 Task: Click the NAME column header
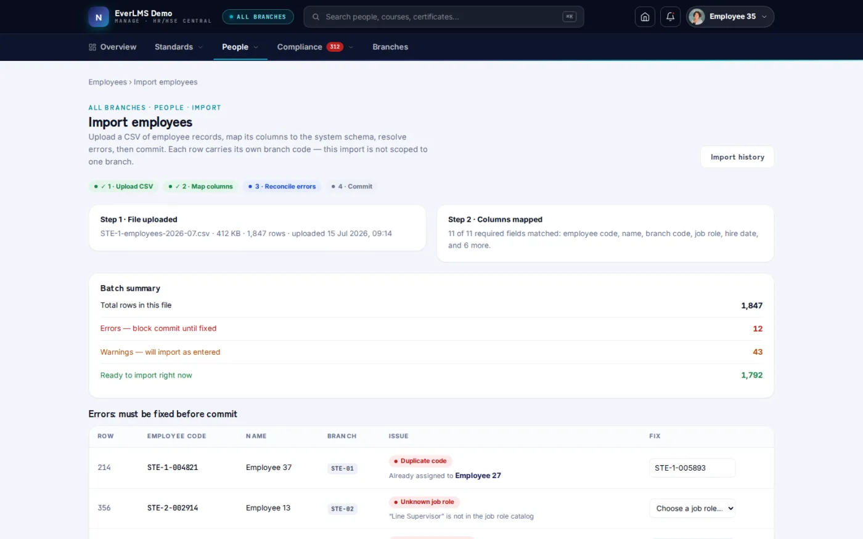point(256,436)
